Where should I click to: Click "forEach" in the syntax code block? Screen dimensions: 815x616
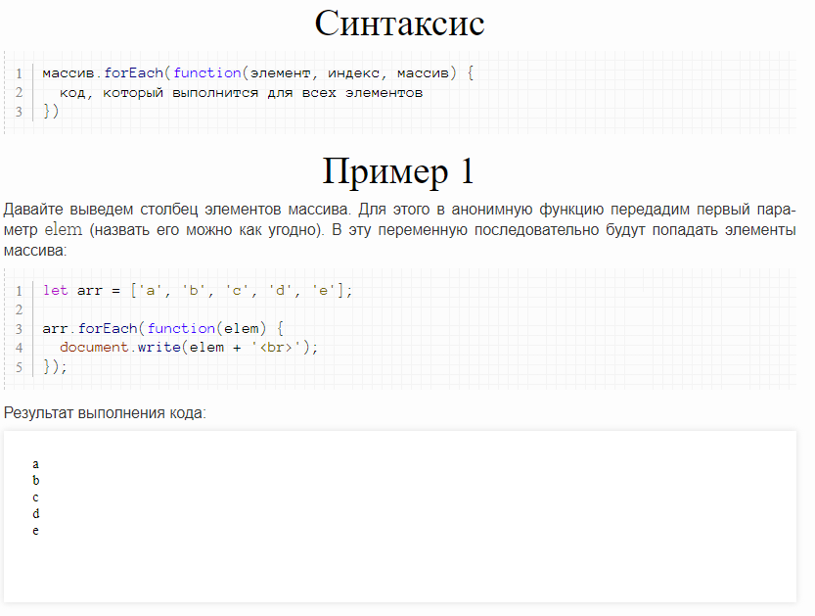pos(134,72)
